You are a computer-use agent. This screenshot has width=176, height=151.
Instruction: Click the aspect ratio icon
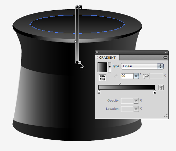[146, 76]
